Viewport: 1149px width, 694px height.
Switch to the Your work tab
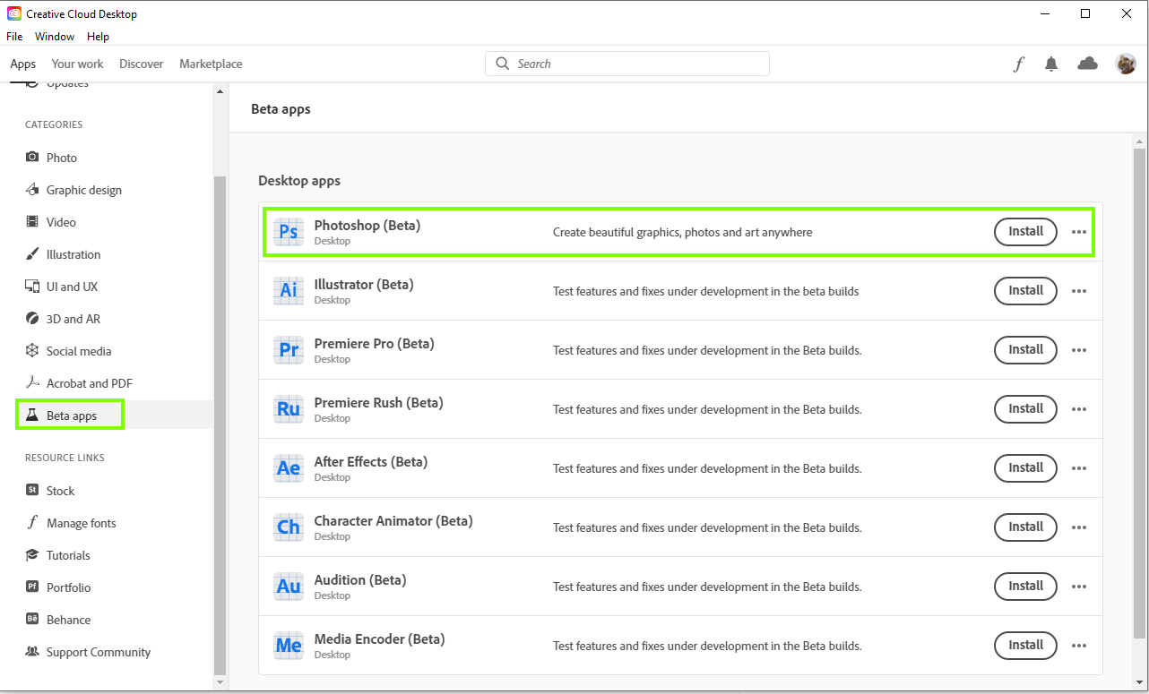click(77, 64)
